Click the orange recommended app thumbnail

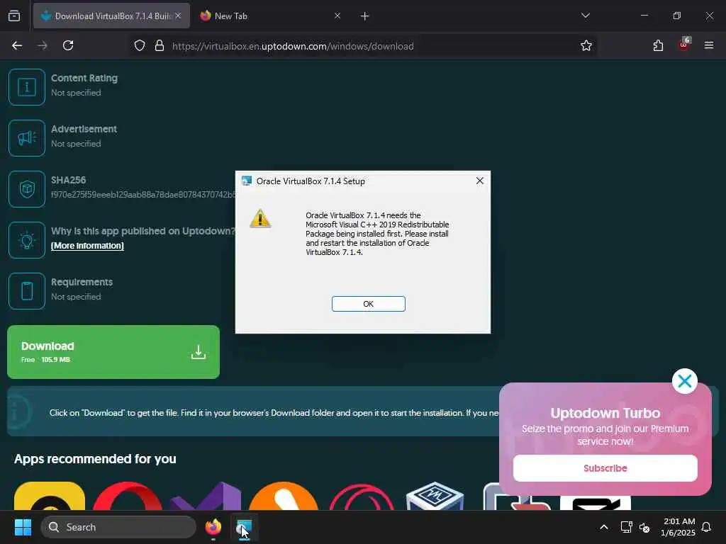pyautogui.click(x=284, y=496)
